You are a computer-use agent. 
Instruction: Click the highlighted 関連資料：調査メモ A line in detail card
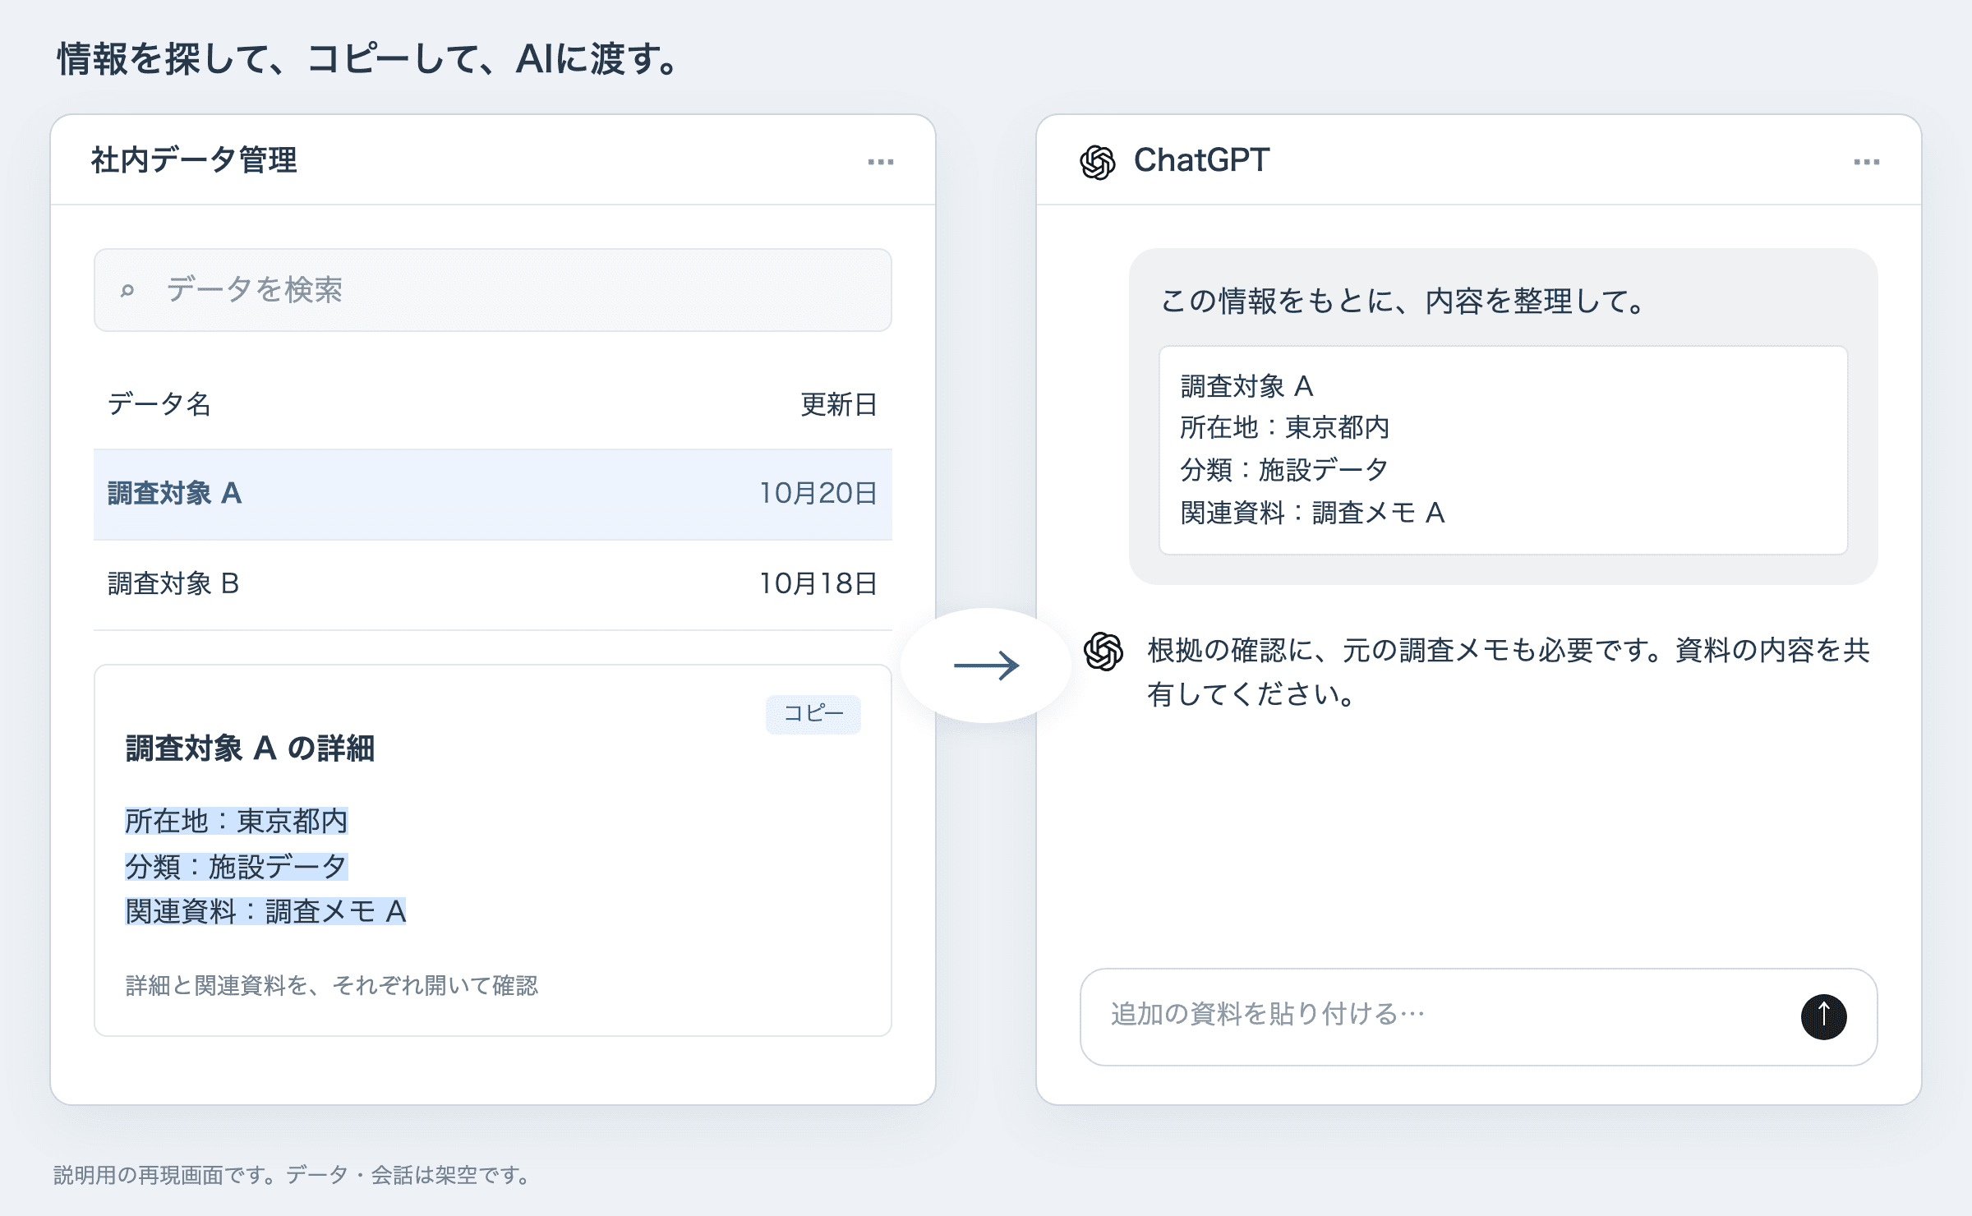point(265,911)
